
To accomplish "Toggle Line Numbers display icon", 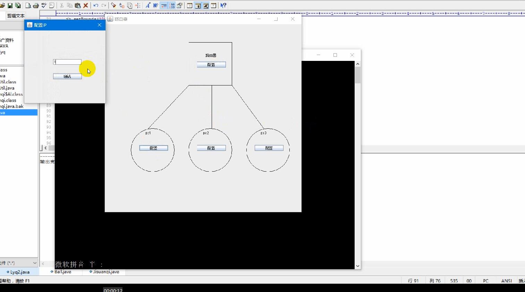I will point(172,6).
